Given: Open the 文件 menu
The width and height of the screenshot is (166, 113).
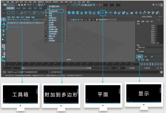Looking at the screenshot, I should (3, 2).
